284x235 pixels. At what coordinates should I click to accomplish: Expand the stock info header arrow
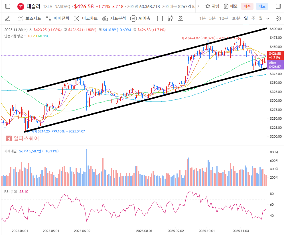[x=198, y=6]
